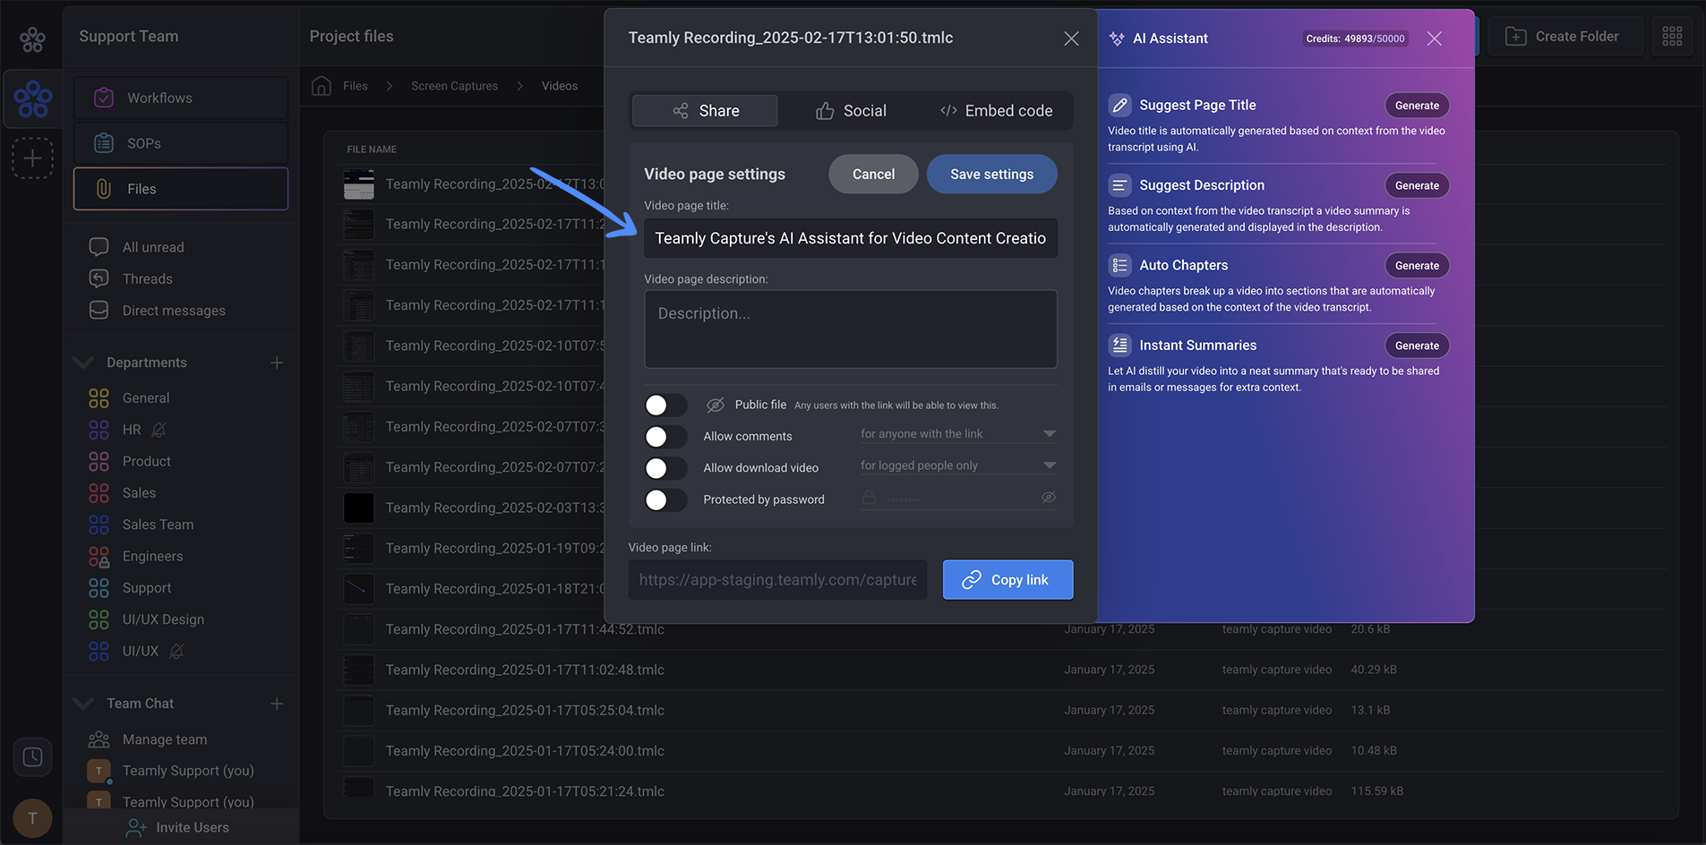The width and height of the screenshot is (1706, 845).
Task: Click the Auto Chapters list icon
Action: point(1119,266)
